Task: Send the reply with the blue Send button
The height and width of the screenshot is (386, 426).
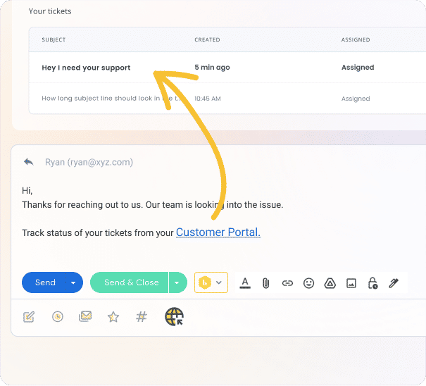Action: pyautogui.click(x=45, y=282)
